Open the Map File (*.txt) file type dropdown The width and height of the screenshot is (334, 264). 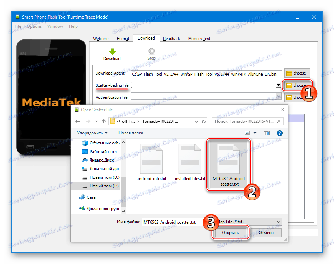click(250, 222)
